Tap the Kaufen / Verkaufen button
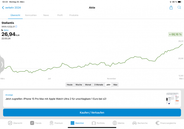This screenshot has height=129, width=184. [92, 112]
